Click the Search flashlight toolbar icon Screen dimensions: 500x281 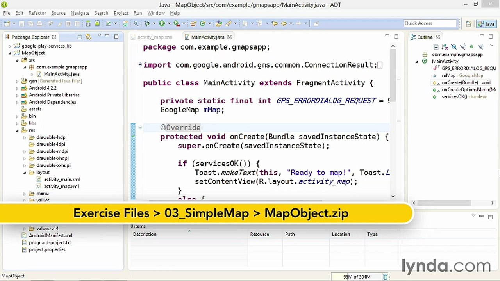(228, 23)
